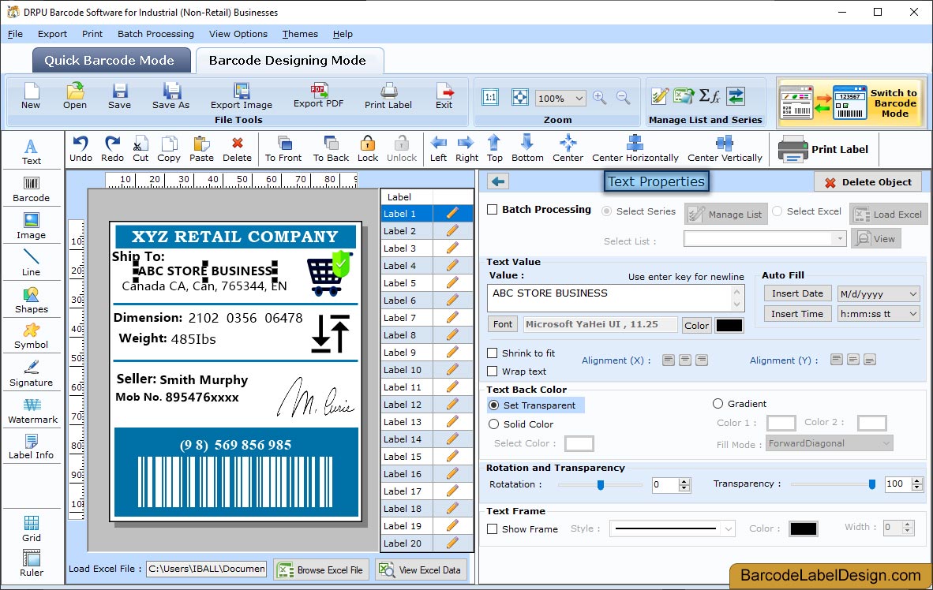Screen dimensions: 933x590
Task: Open the View Options menu
Action: (x=238, y=34)
